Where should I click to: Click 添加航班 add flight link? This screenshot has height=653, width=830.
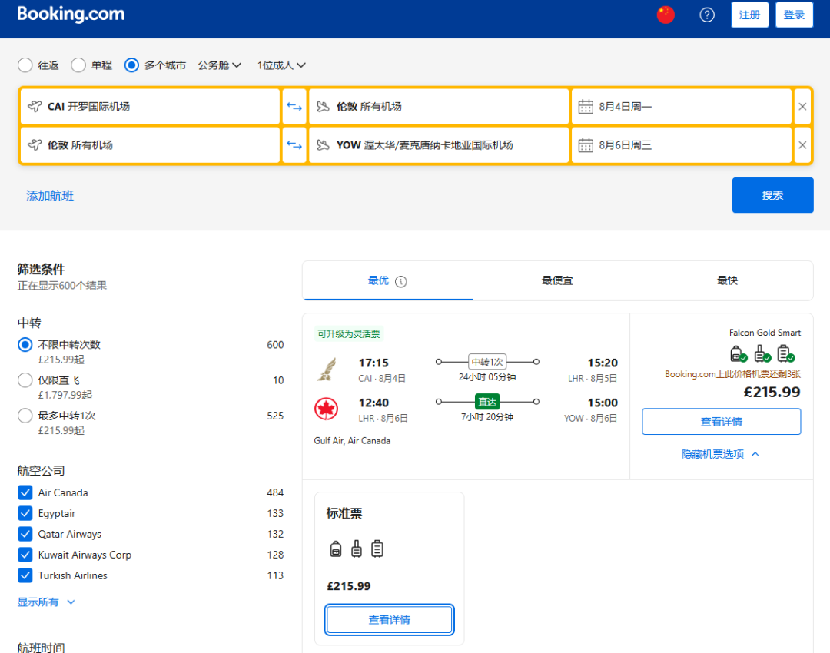[50, 196]
